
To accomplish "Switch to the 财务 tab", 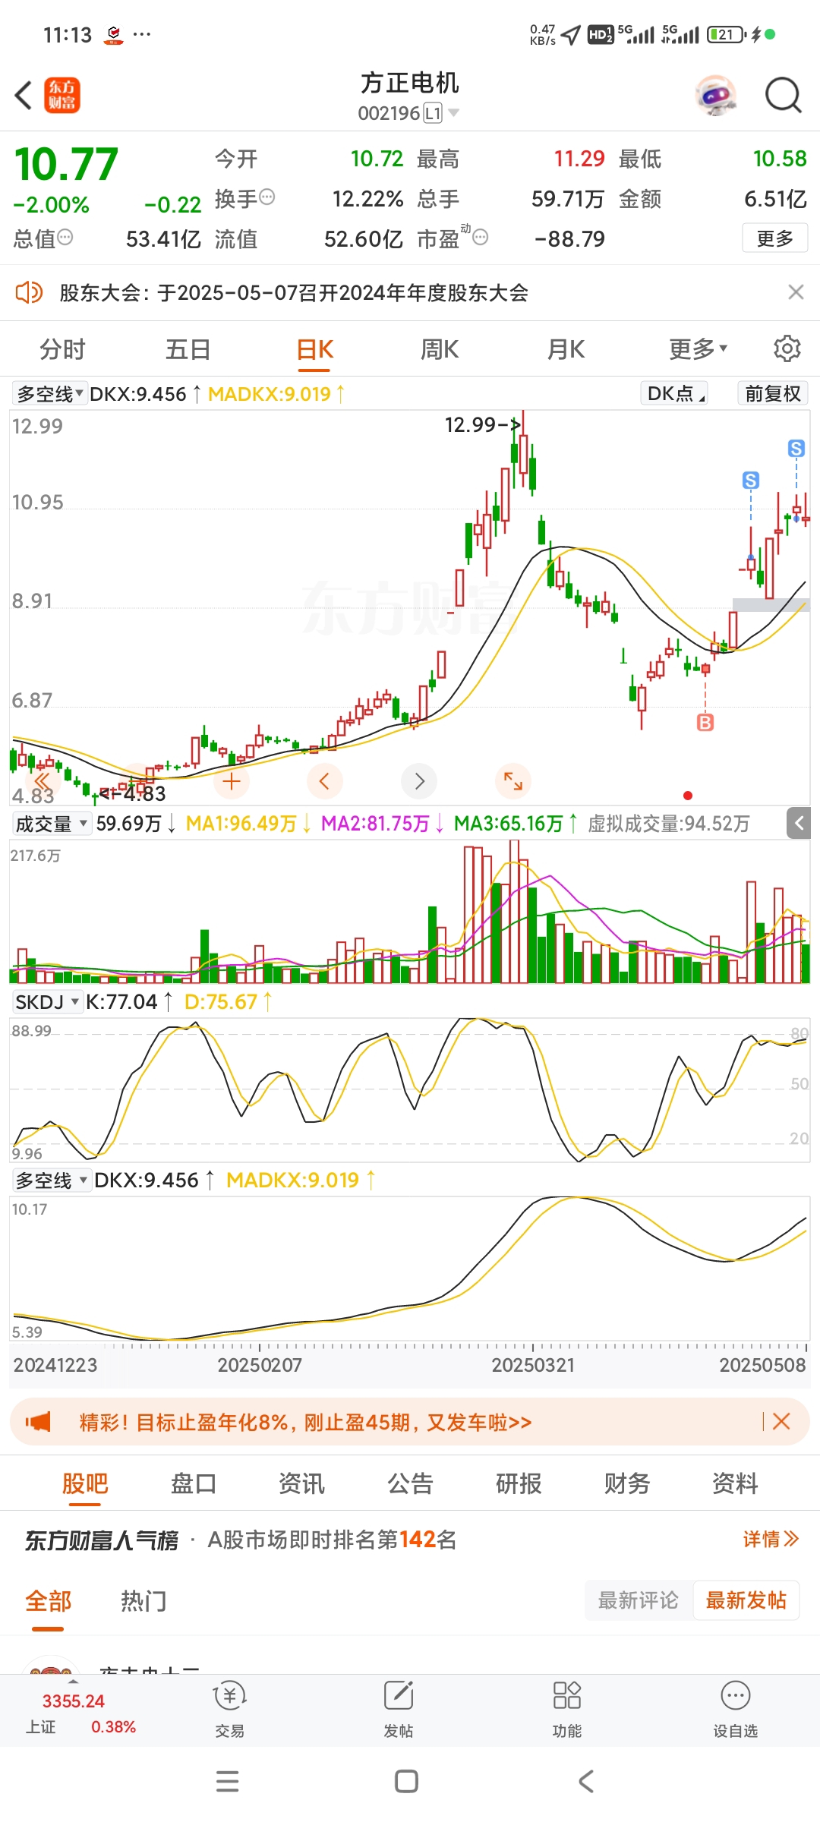I will pyautogui.click(x=627, y=1483).
